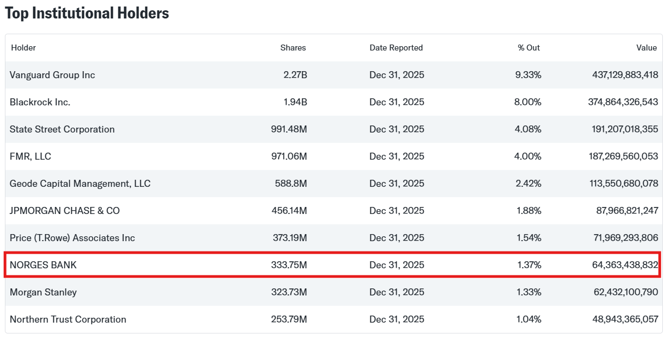Click the Top Institutional Holders heading
The height and width of the screenshot is (340, 671).
[x=87, y=14]
